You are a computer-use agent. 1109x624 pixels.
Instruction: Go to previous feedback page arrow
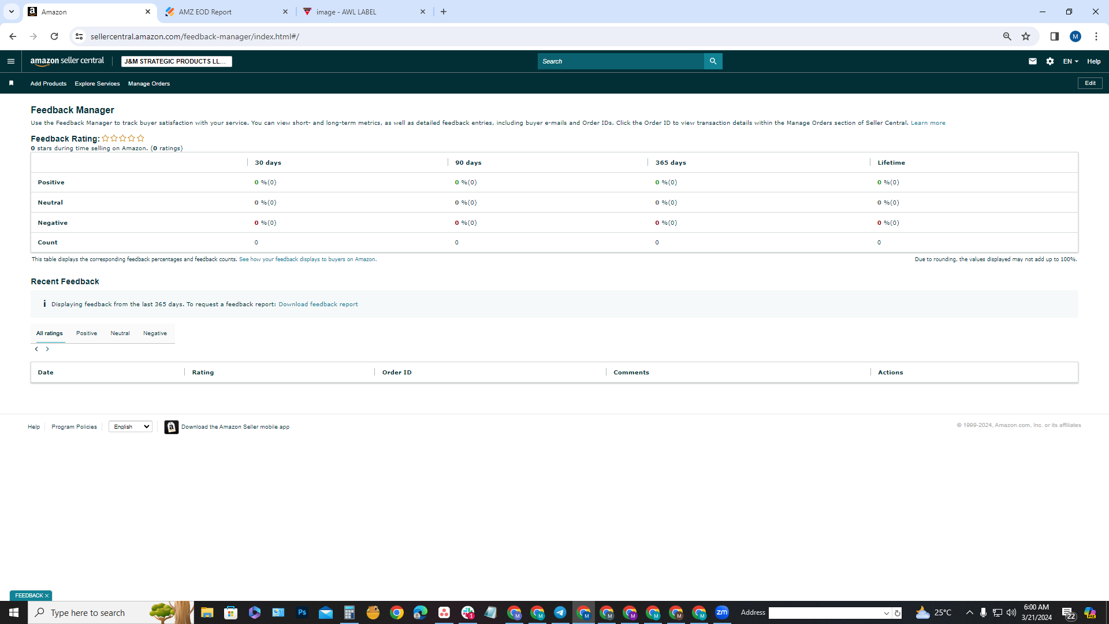[36, 349]
